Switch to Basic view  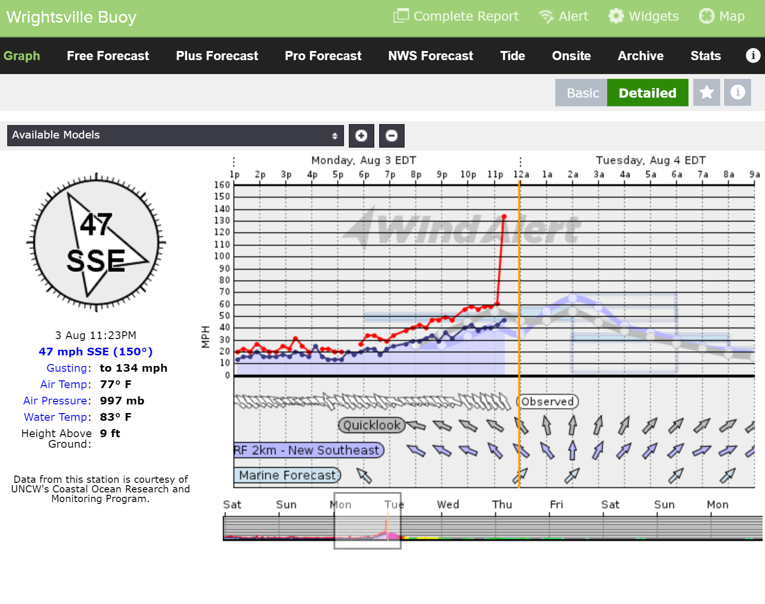pos(581,92)
